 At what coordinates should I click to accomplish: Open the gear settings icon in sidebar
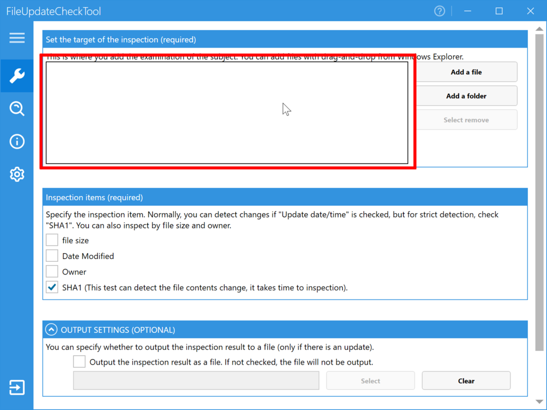tap(17, 174)
